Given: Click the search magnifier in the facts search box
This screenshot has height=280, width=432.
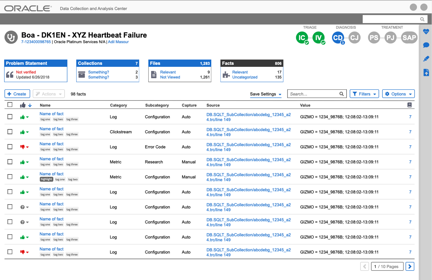Looking at the screenshot, I should click(x=342, y=94).
